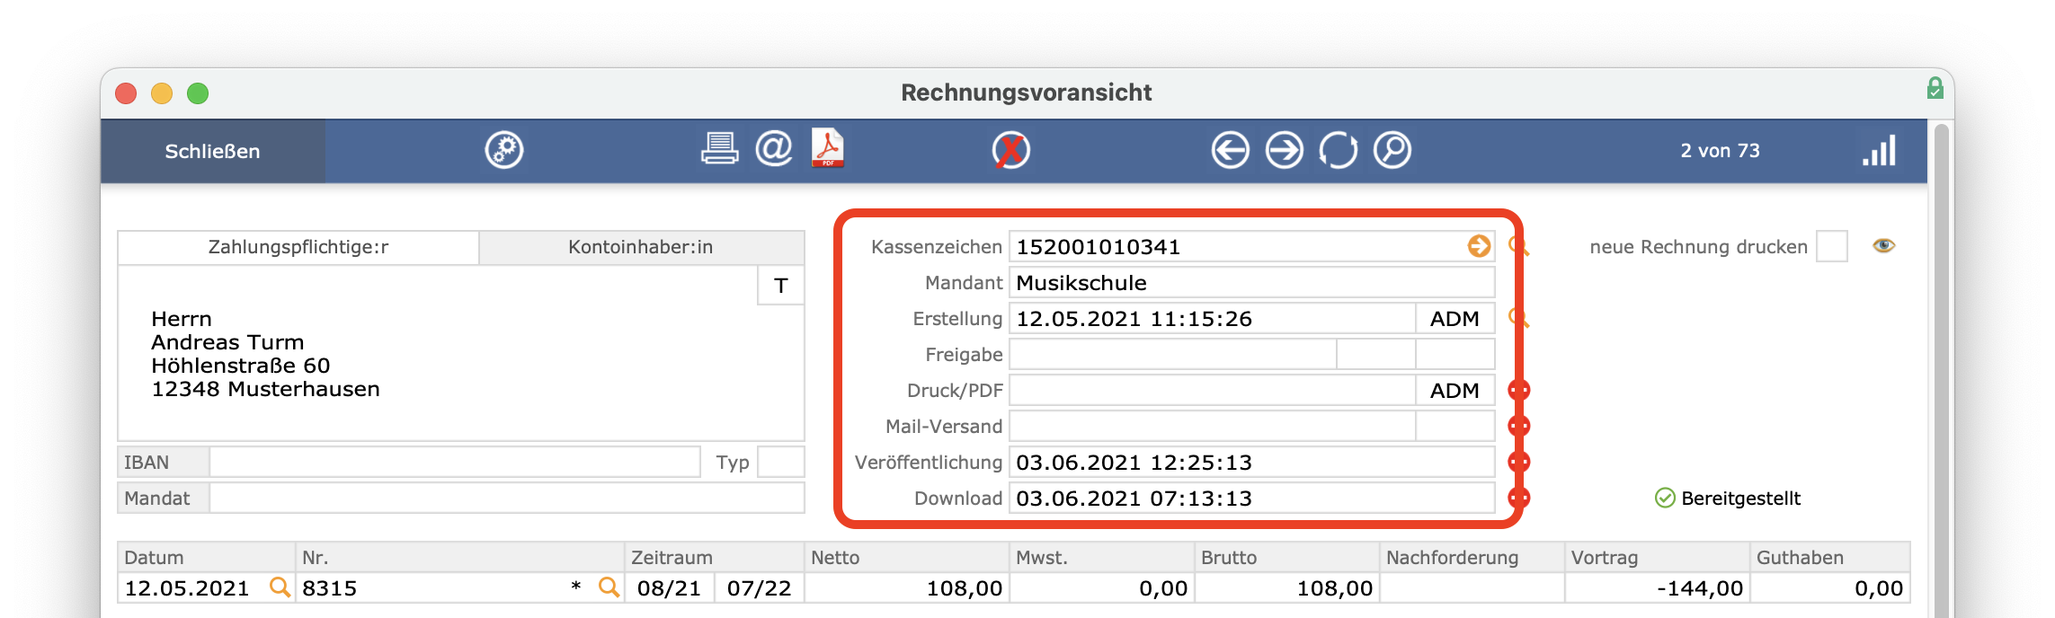Refresh the invoice preview
2055x618 pixels.
coord(1338,150)
